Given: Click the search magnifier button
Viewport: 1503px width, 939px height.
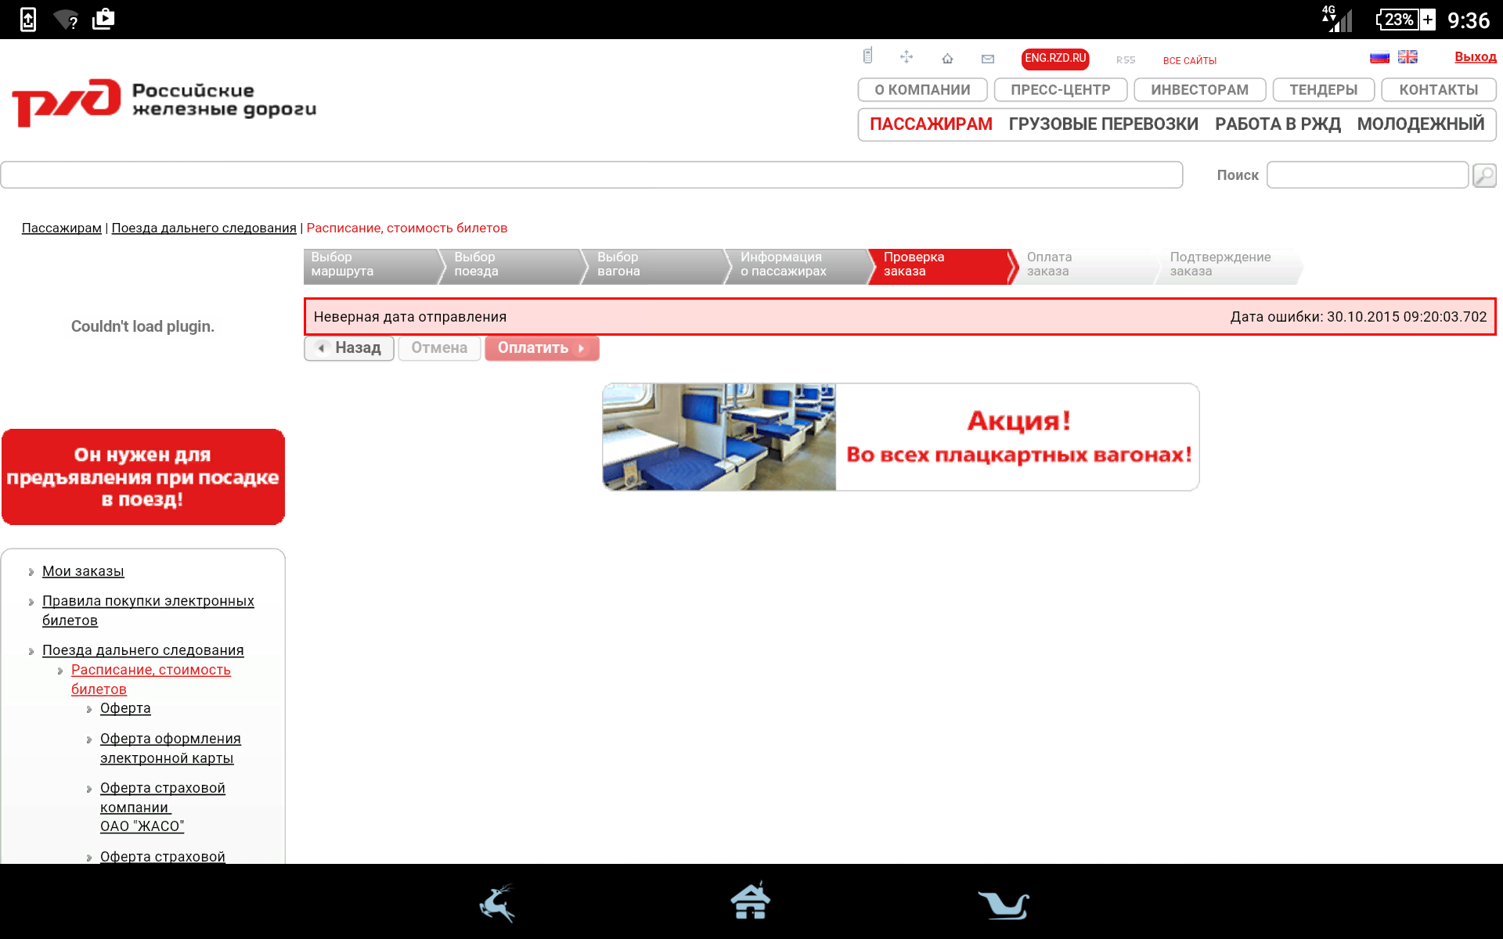Looking at the screenshot, I should pos(1483,175).
